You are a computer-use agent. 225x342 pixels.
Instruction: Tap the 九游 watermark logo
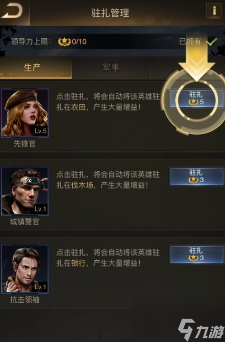(201, 329)
